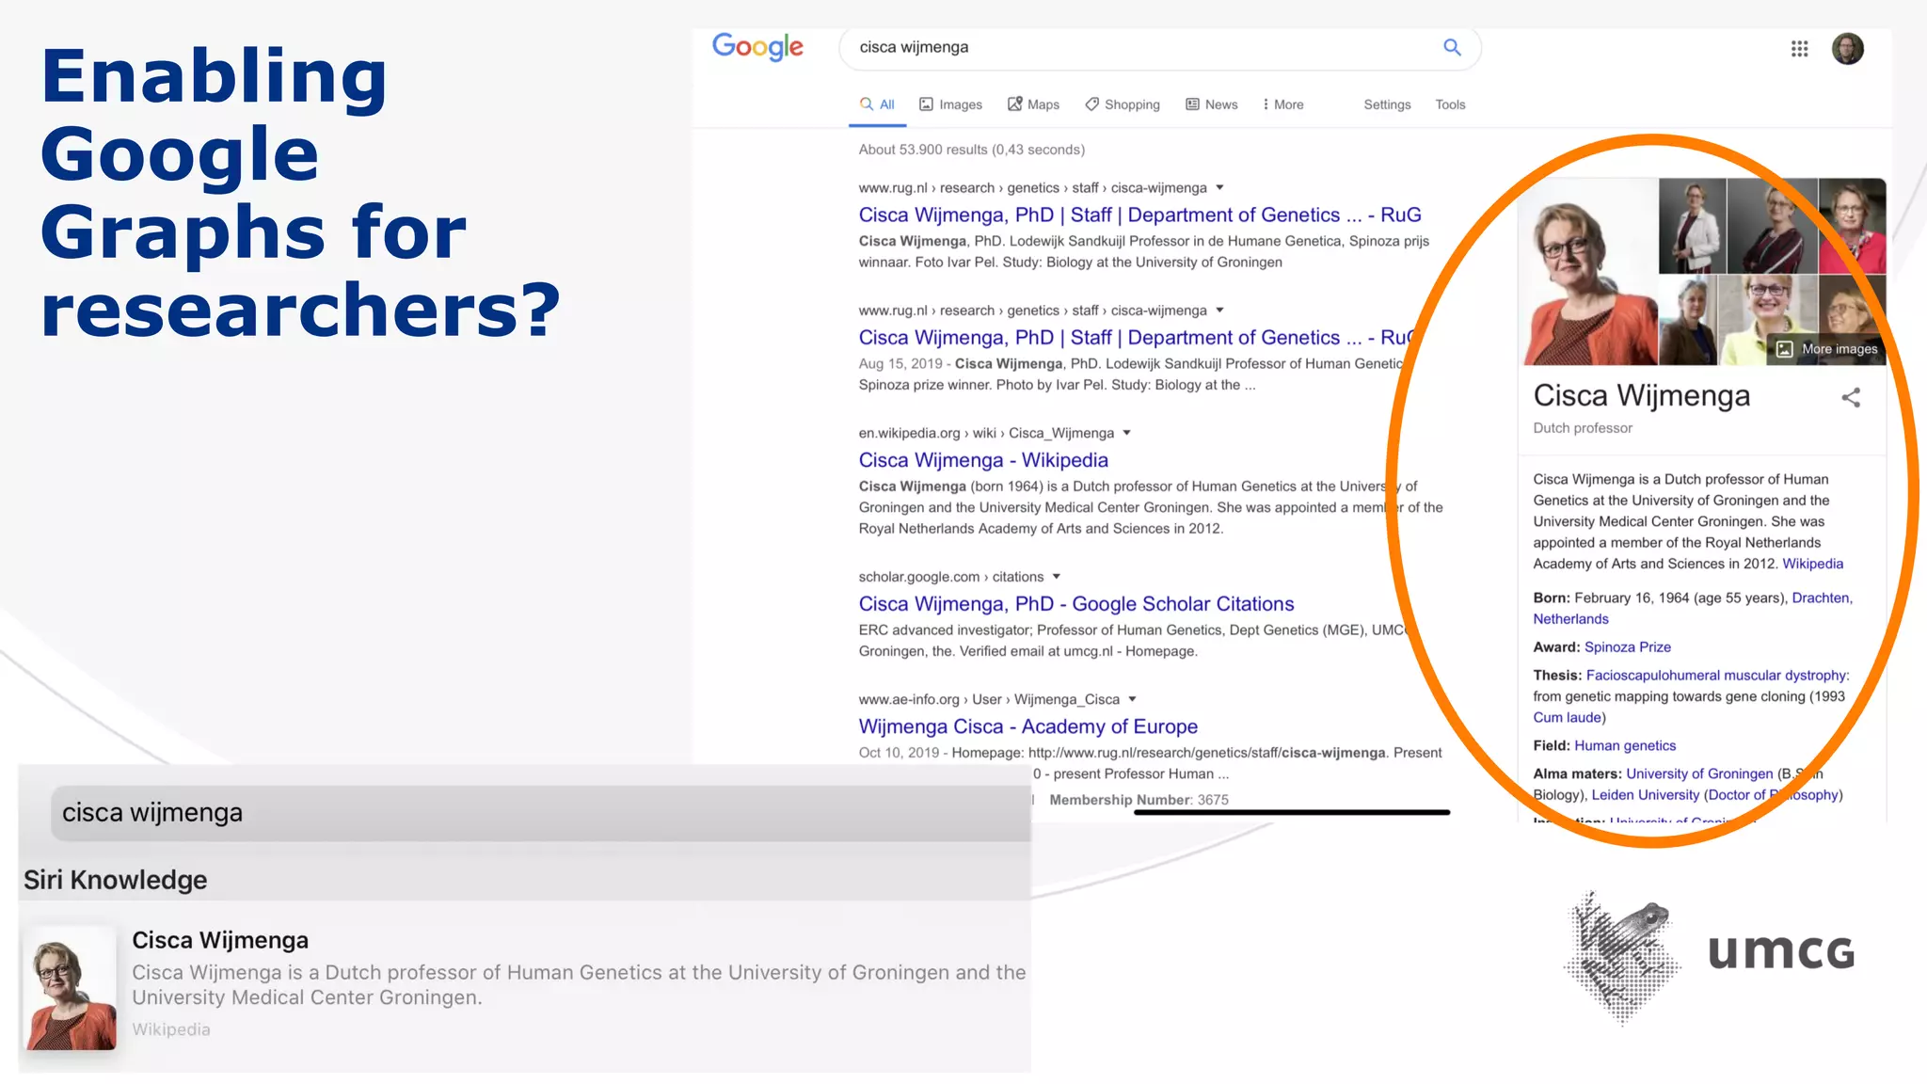The height and width of the screenshot is (1084, 1927).
Task: Expand dropdown arrow beside scholar.google.com result URL
Action: [1056, 576]
